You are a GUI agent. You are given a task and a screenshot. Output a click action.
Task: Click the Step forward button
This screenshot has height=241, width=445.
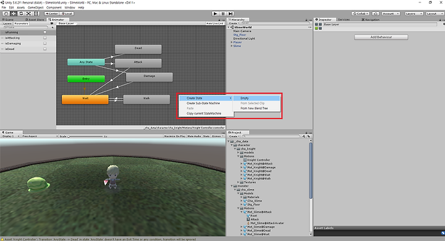point(231,14)
